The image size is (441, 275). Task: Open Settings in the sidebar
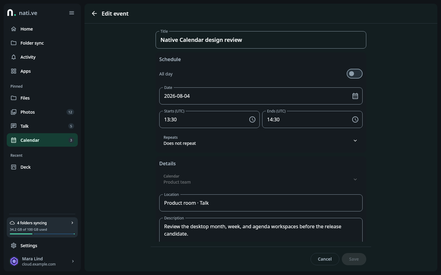pos(42,246)
